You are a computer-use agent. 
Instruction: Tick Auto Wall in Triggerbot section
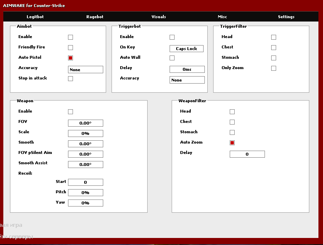pyautogui.click(x=172, y=58)
